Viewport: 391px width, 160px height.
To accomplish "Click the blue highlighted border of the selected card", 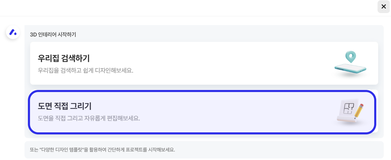I will click(x=202, y=91).
